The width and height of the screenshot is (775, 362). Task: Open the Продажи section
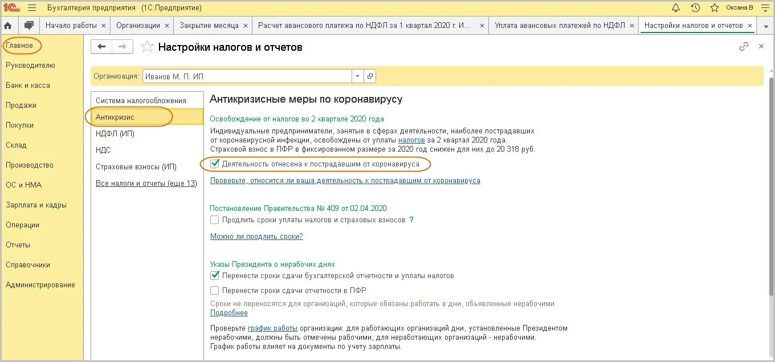pyautogui.click(x=21, y=105)
